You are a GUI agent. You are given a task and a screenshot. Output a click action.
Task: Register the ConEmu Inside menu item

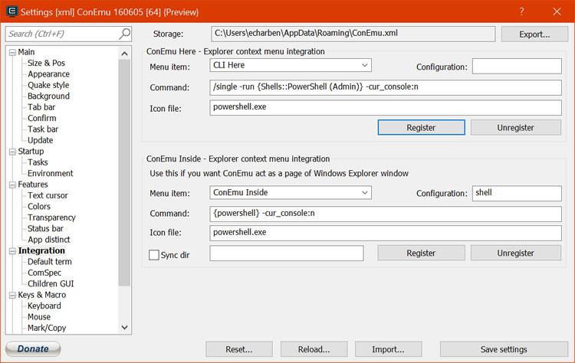pyautogui.click(x=422, y=253)
